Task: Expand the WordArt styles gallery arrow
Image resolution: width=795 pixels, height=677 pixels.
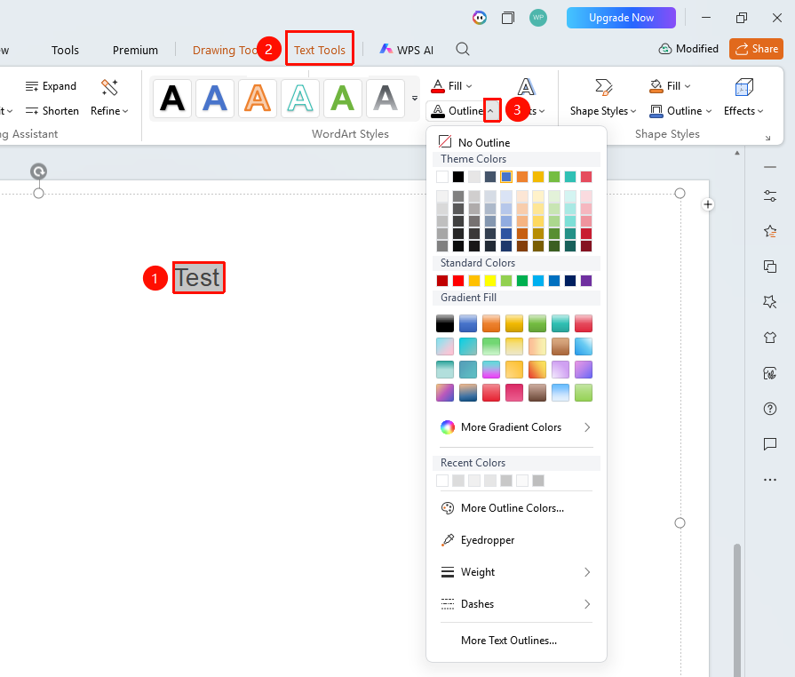Action: coord(415,99)
